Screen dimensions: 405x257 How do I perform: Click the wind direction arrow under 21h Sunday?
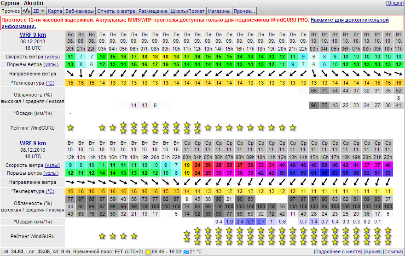click(x=81, y=74)
